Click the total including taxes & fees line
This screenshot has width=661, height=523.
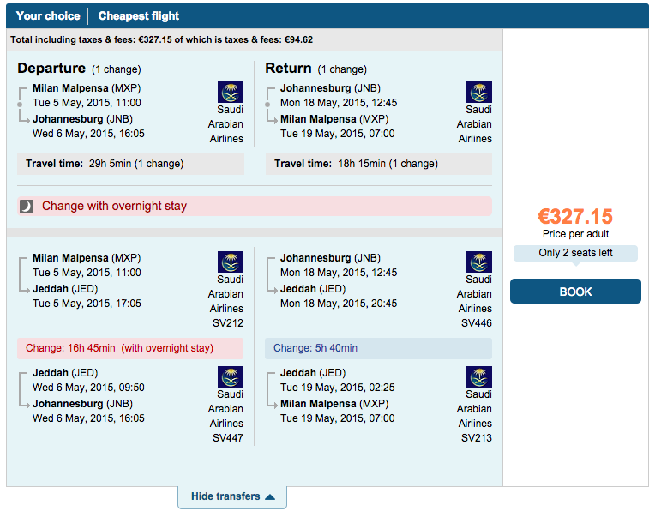tap(161, 39)
